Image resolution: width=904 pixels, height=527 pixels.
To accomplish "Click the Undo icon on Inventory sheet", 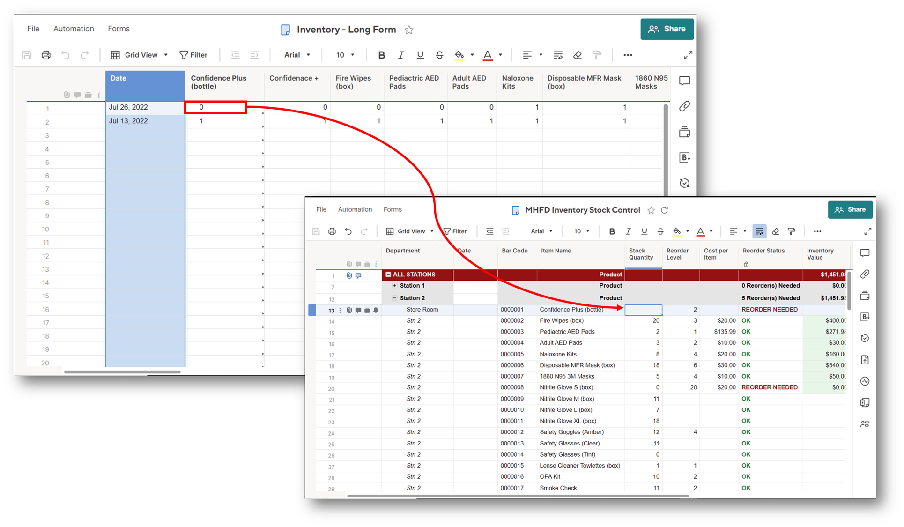I will pos(66,55).
